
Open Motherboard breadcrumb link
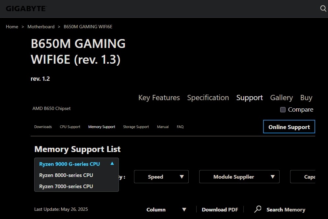point(41,27)
